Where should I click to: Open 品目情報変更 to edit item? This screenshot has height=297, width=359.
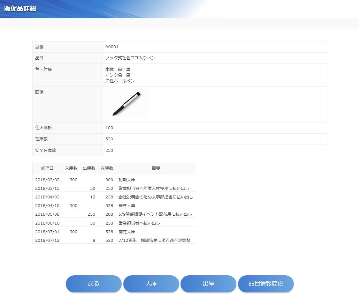pos(266,284)
